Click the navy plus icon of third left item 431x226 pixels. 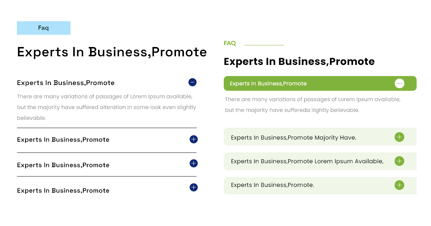(194, 164)
